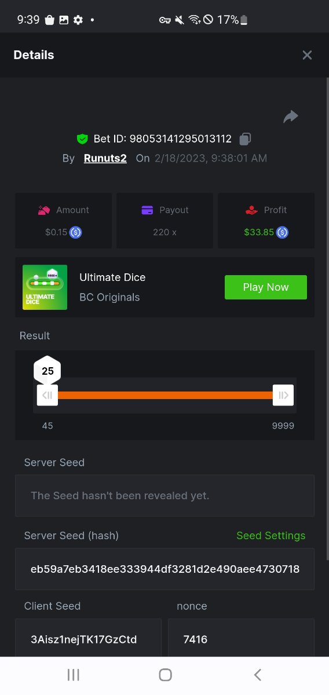Tap the left slider handle at 45
This screenshot has width=329, height=695.
(47, 396)
